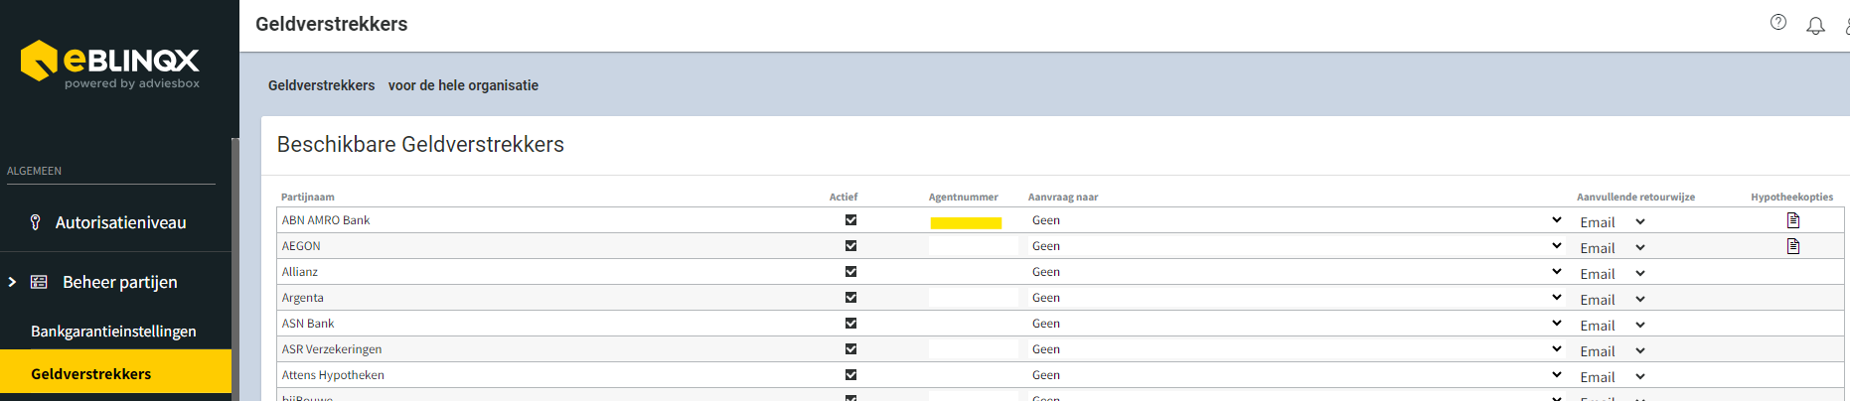Viewport: 1850px width, 401px height.
Task: Click the Hypotheekopties column header
Action: [x=1792, y=197]
